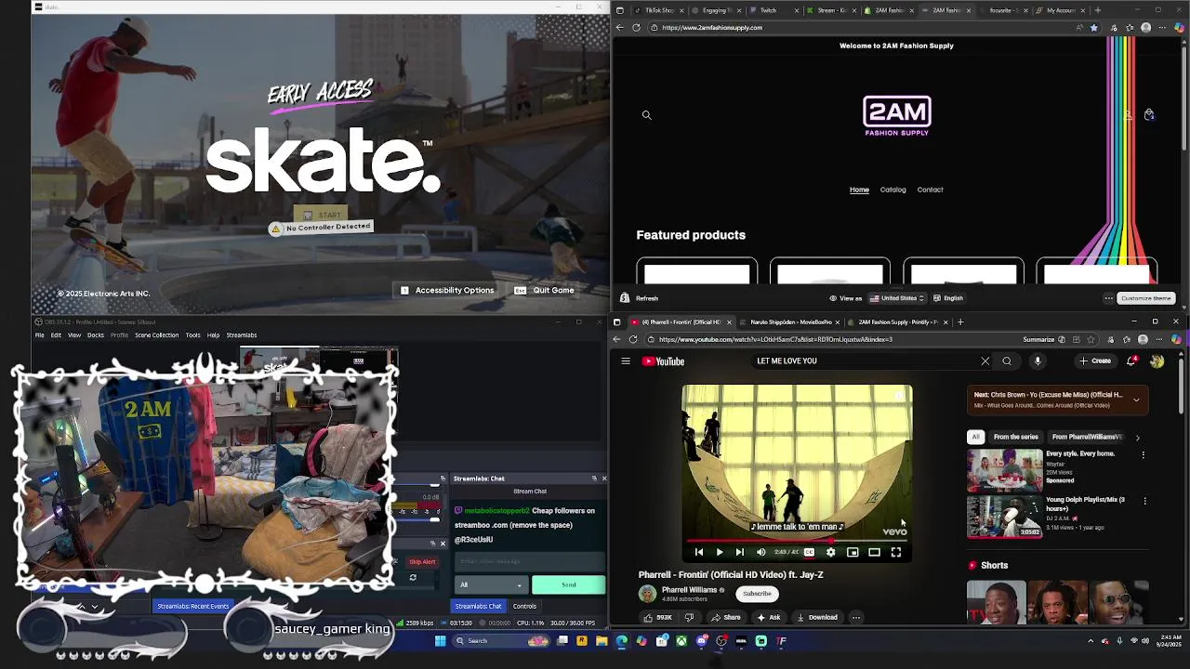Click the search magnifier on 2AM Fashion Supply site
The height and width of the screenshot is (669, 1190).
point(646,115)
